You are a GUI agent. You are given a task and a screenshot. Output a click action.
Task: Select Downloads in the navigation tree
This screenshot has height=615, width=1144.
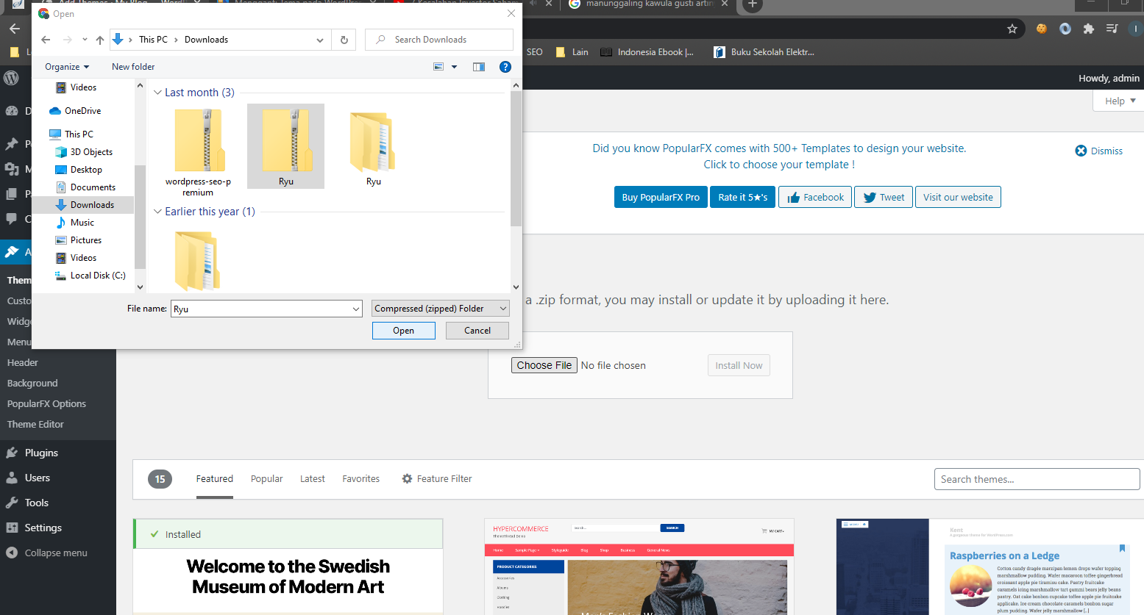[92, 205]
